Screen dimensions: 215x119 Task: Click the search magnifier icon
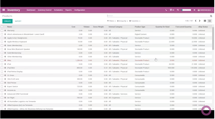coord(211,16)
